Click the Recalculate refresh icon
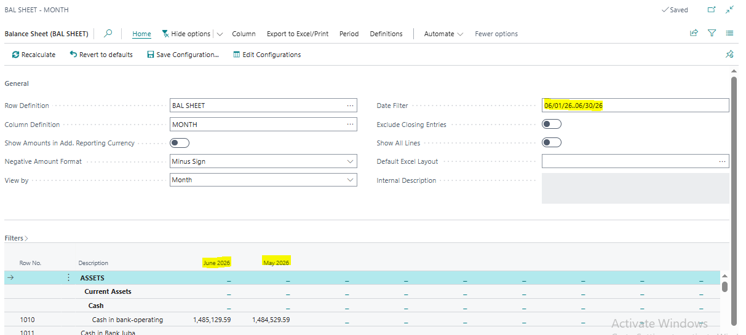The image size is (746, 335). tap(16, 55)
